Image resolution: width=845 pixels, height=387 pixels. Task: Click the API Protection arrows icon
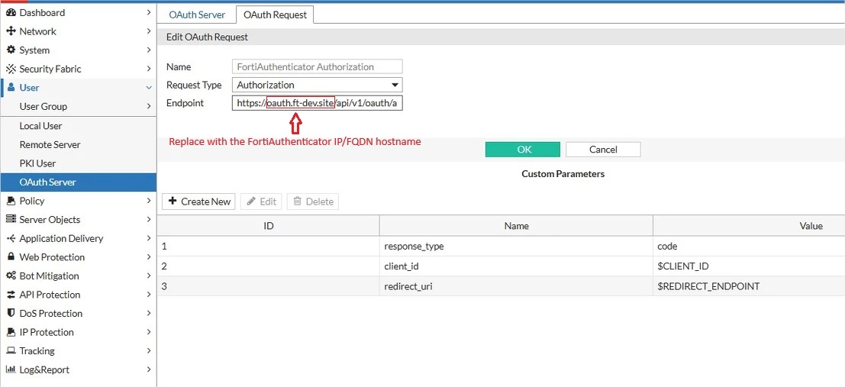coord(11,295)
